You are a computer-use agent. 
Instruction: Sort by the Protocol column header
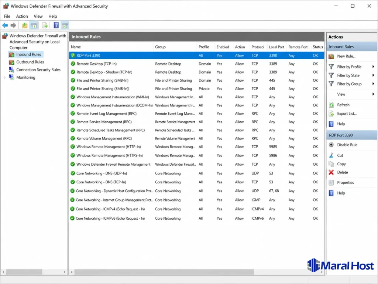tap(258, 47)
